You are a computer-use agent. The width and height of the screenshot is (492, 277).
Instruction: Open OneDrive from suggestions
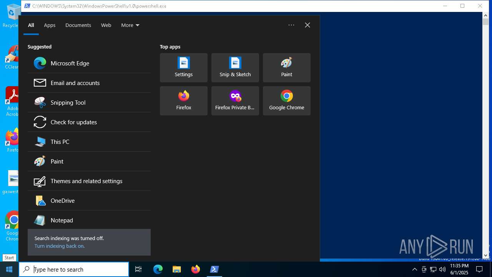89,200
